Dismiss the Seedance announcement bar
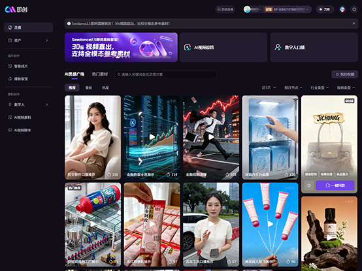This screenshot has width=362, height=271. 354,24
